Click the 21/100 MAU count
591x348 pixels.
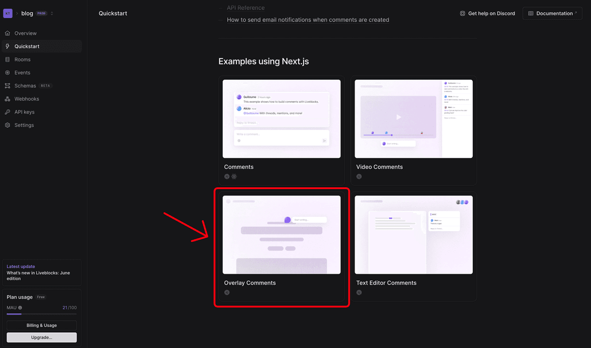pos(69,308)
